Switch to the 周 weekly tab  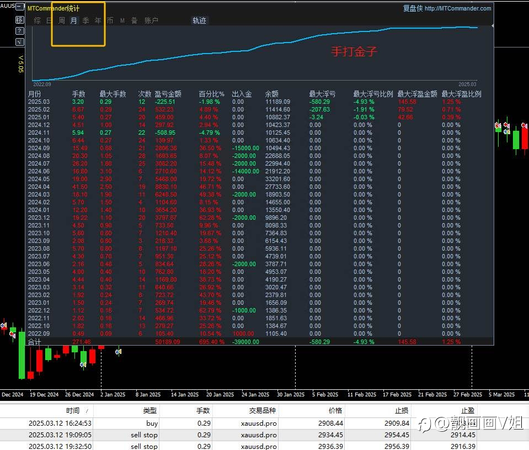click(62, 20)
